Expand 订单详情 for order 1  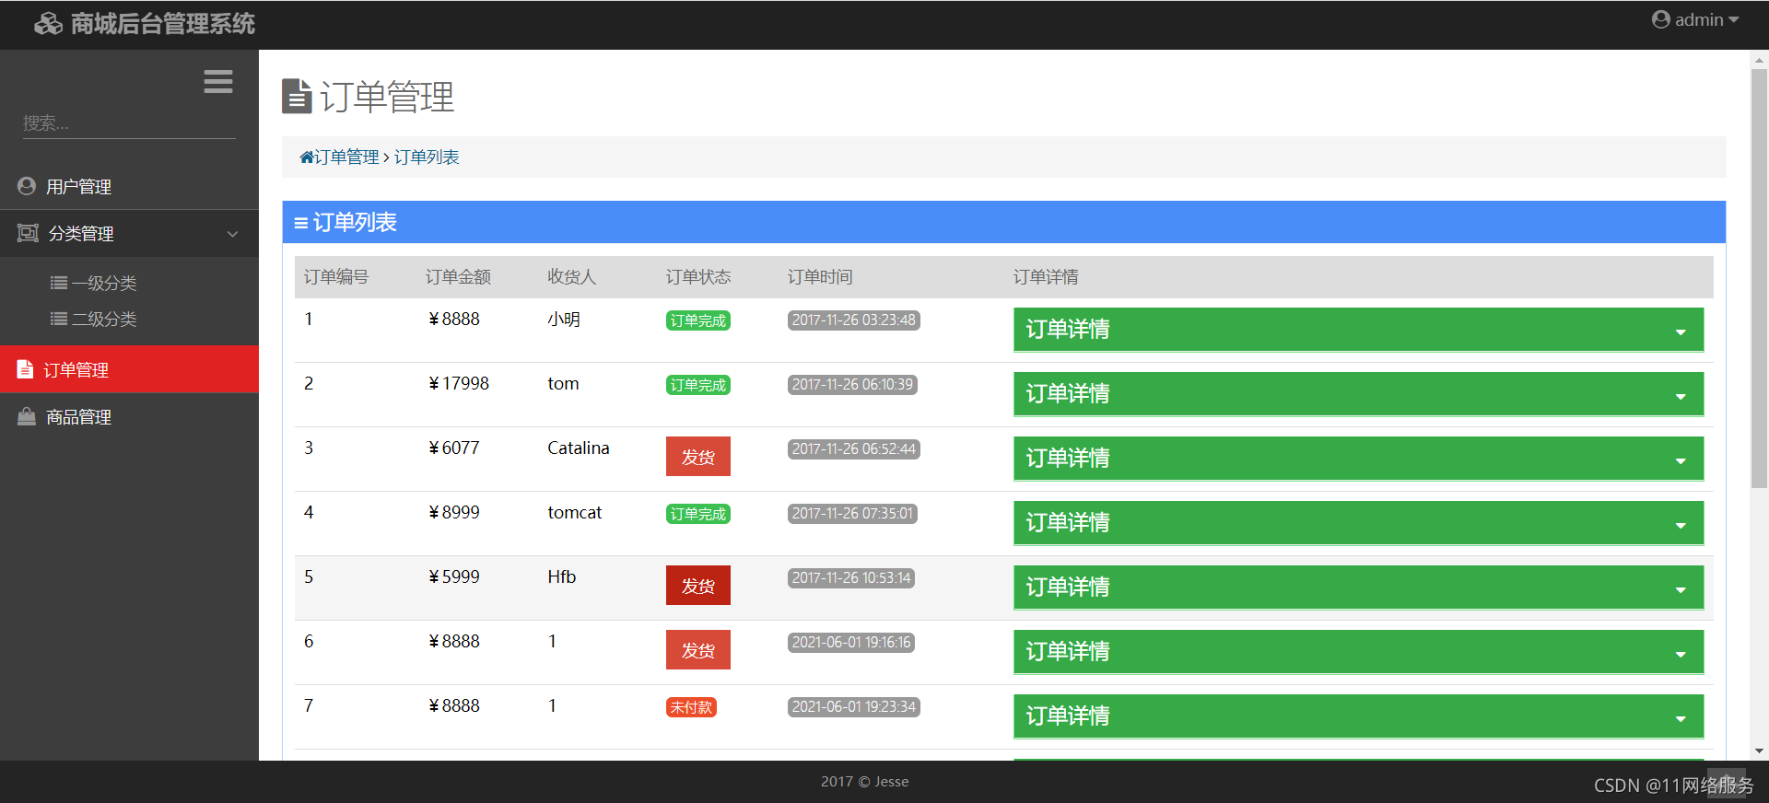click(x=1358, y=330)
